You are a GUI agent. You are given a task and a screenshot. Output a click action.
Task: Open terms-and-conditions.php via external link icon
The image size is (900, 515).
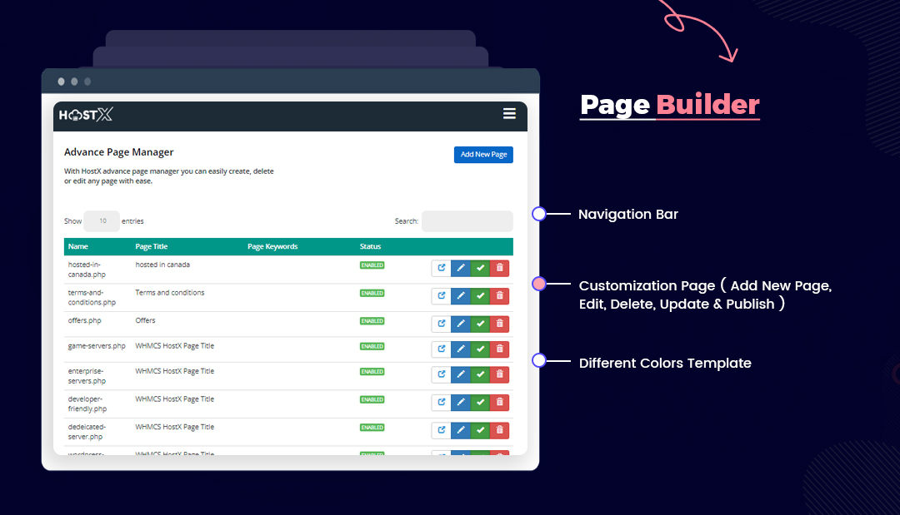coord(441,296)
